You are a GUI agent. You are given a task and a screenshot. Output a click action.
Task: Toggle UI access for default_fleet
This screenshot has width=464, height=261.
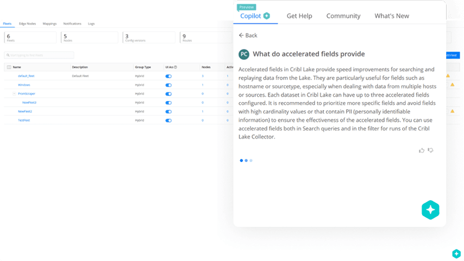click(x=168, y=76)
